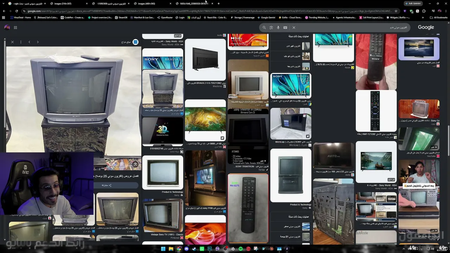Open Spotify from the taskbar
Image resolution: width=450 pixels, height=253 pixels.
point(240,249)
